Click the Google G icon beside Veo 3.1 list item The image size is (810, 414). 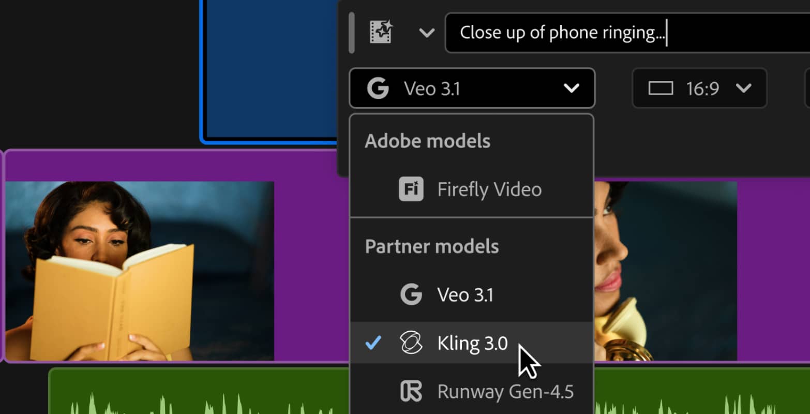tap(411, 294)
